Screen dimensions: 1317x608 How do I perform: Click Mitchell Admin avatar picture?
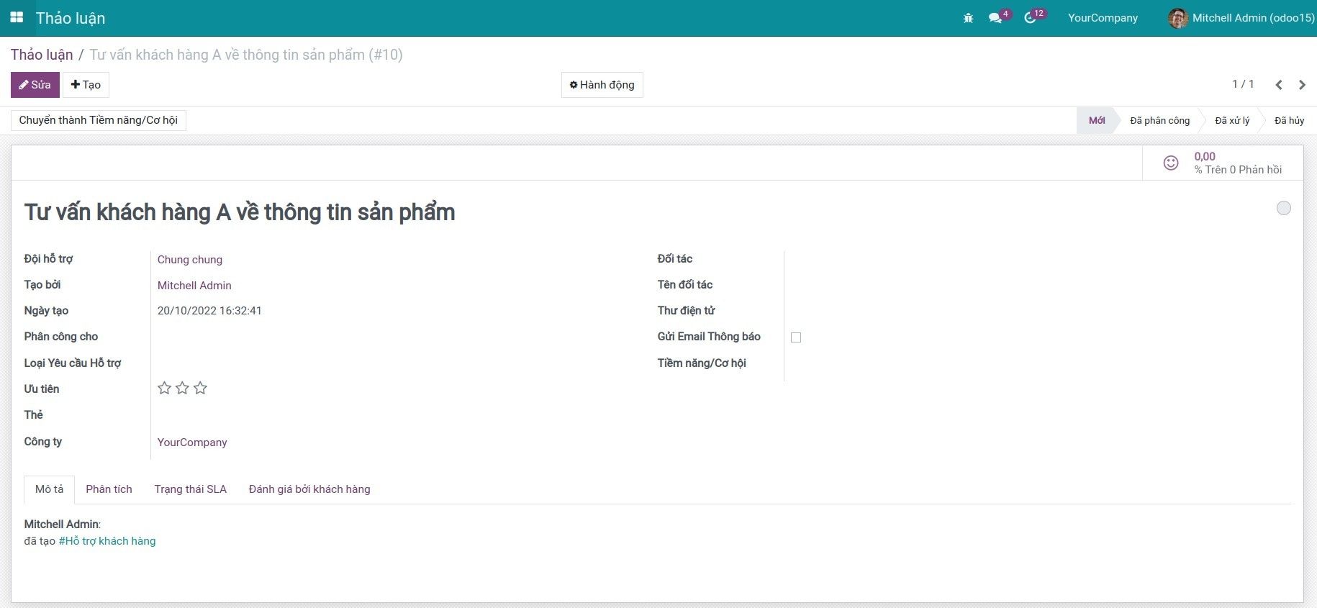(1177, 18)
